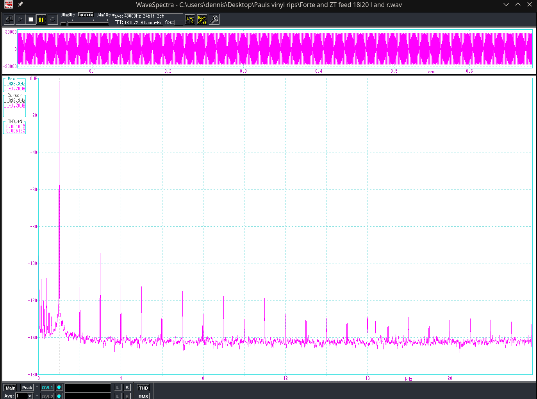Switch to the Main display mode
The image size is (537, 399).
click(x=11, y=388)
